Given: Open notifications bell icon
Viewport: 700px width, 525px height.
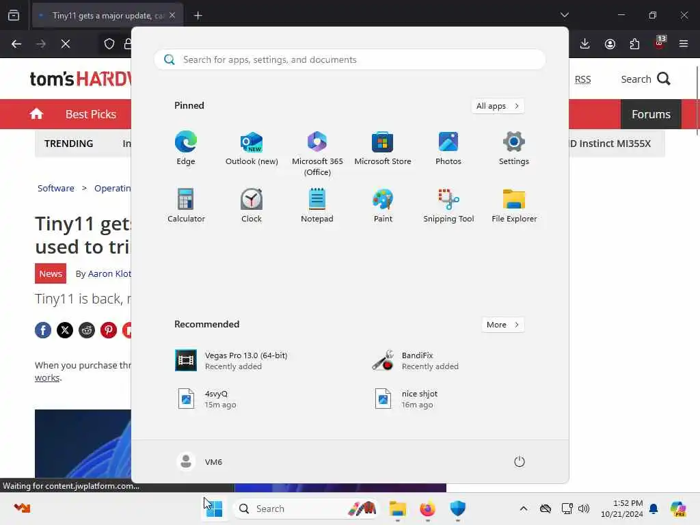Looking at the screenshot, I should [x=654, y=509].
